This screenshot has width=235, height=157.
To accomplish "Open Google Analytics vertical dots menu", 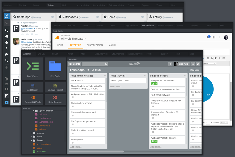I will click(x=220, y=37).
